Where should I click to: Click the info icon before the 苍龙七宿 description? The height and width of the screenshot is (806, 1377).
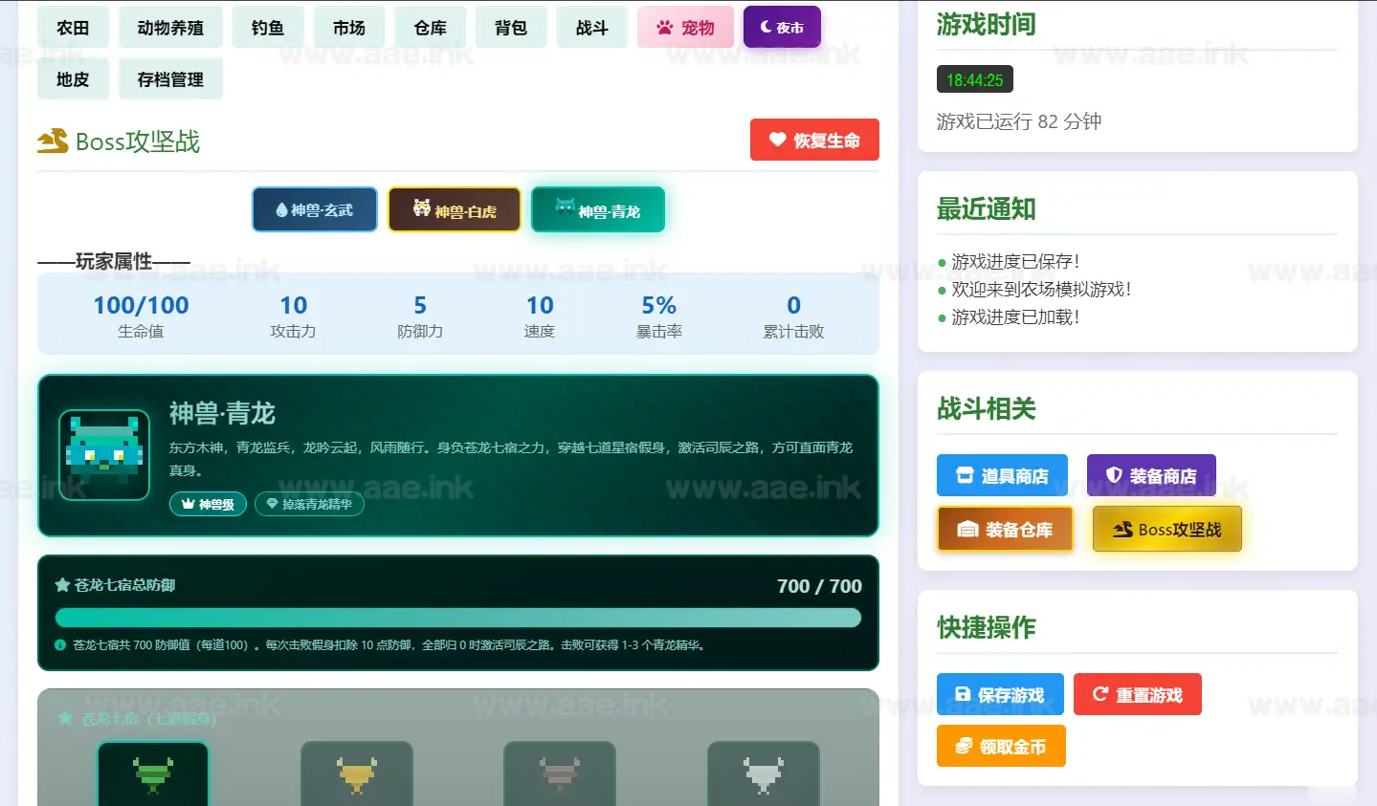[60, 645]
